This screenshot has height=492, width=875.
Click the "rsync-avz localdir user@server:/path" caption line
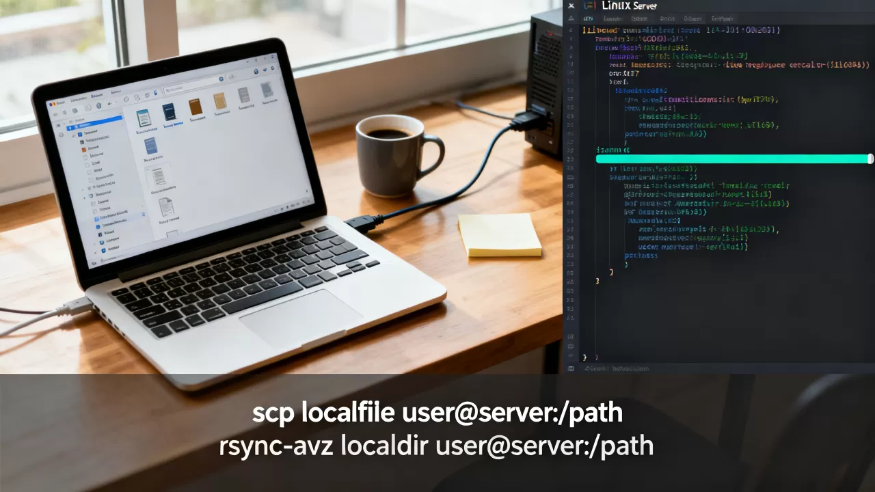point(437,446)
